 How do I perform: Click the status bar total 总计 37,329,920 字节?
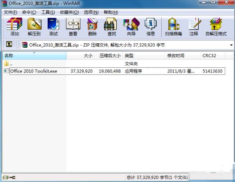click(x=157, y=178)
